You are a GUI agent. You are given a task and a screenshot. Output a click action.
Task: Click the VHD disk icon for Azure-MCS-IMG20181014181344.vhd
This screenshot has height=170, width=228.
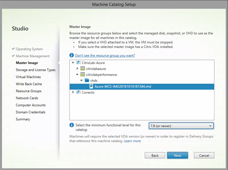click(91, 86)
